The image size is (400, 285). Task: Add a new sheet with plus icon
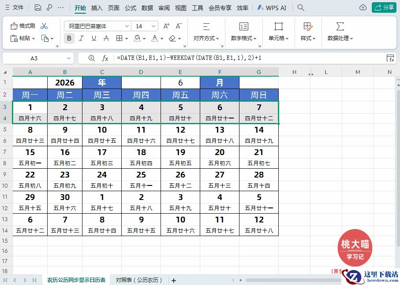[173, 281]
